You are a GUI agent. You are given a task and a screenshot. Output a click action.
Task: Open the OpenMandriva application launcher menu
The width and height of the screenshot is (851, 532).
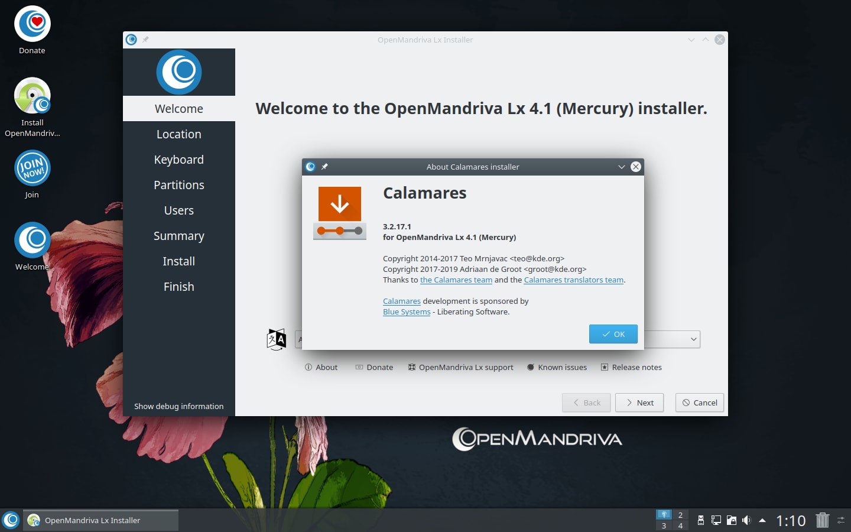coord(11,520)
